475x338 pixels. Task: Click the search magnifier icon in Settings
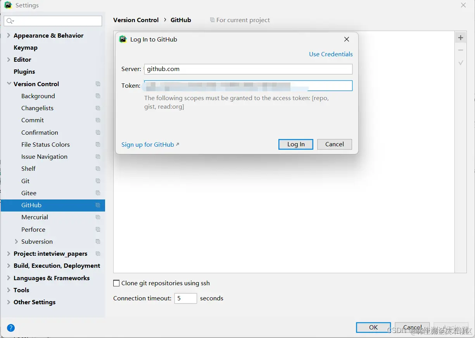[10, 21]
